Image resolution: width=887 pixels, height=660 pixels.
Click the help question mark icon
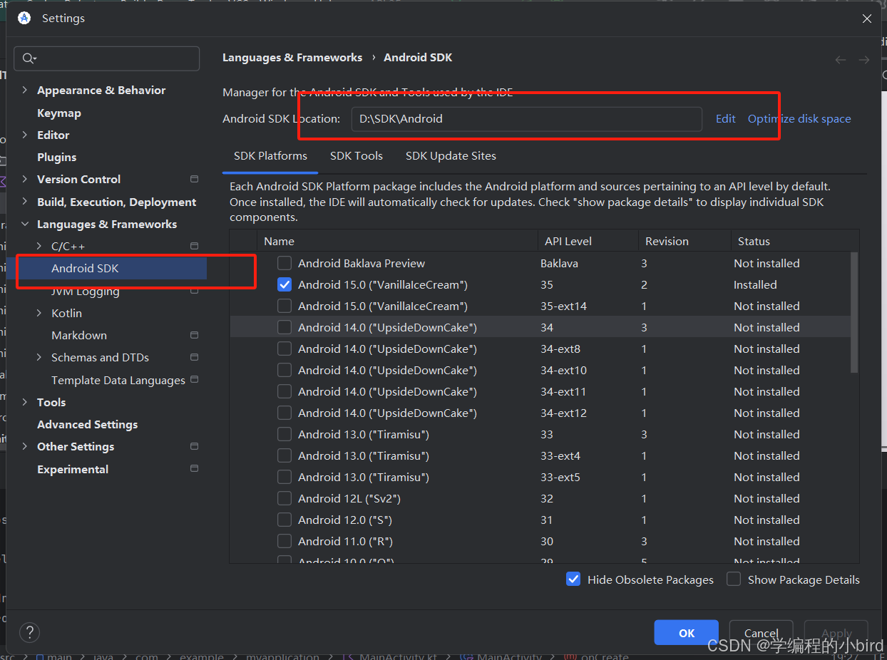click(x=29, y=632)
